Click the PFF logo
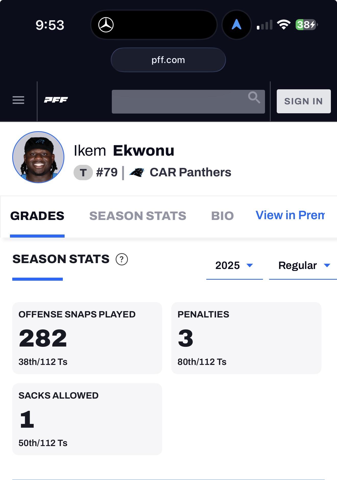 (x=56, y=100)
